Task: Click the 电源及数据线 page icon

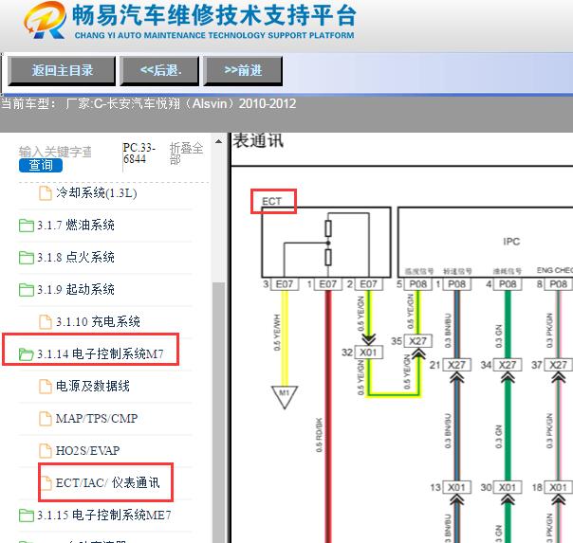Action: [46, 386]
